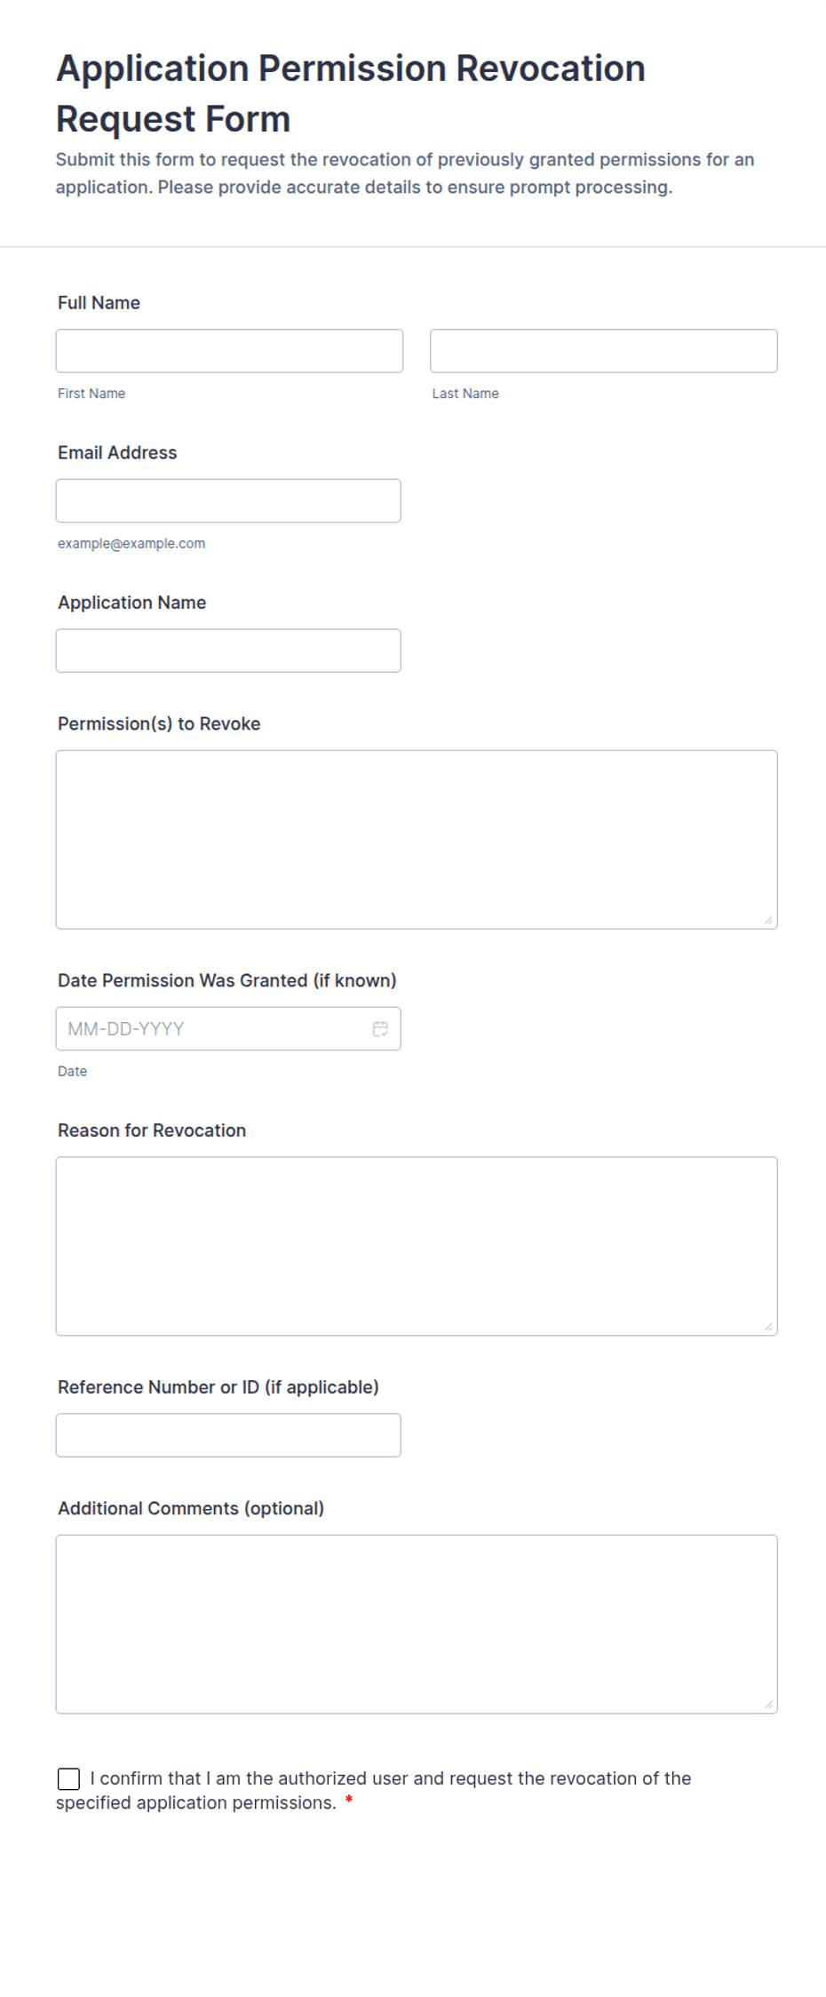Click the Additional Comments textarea
This screenshot has width=826, height=1997.
tap(417, 1625)
